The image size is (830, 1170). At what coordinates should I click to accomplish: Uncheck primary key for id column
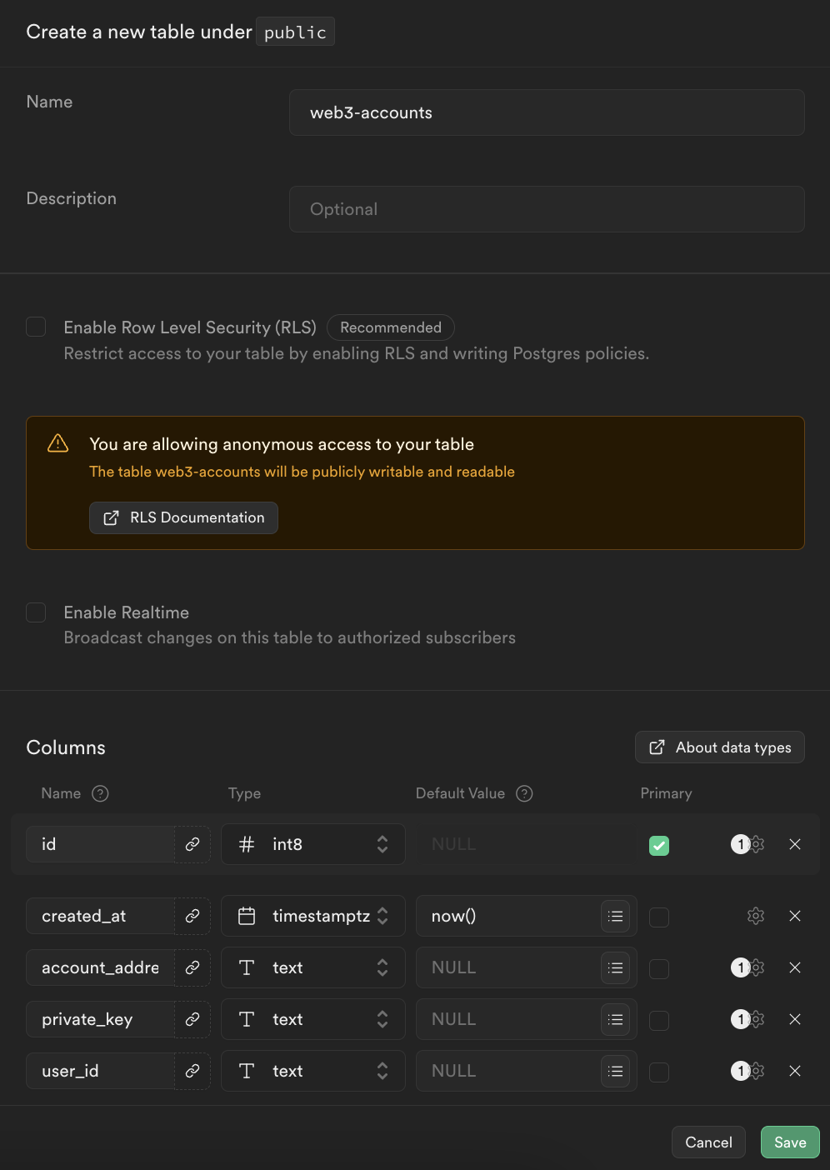pyautogui.click(x=659, y=846)
